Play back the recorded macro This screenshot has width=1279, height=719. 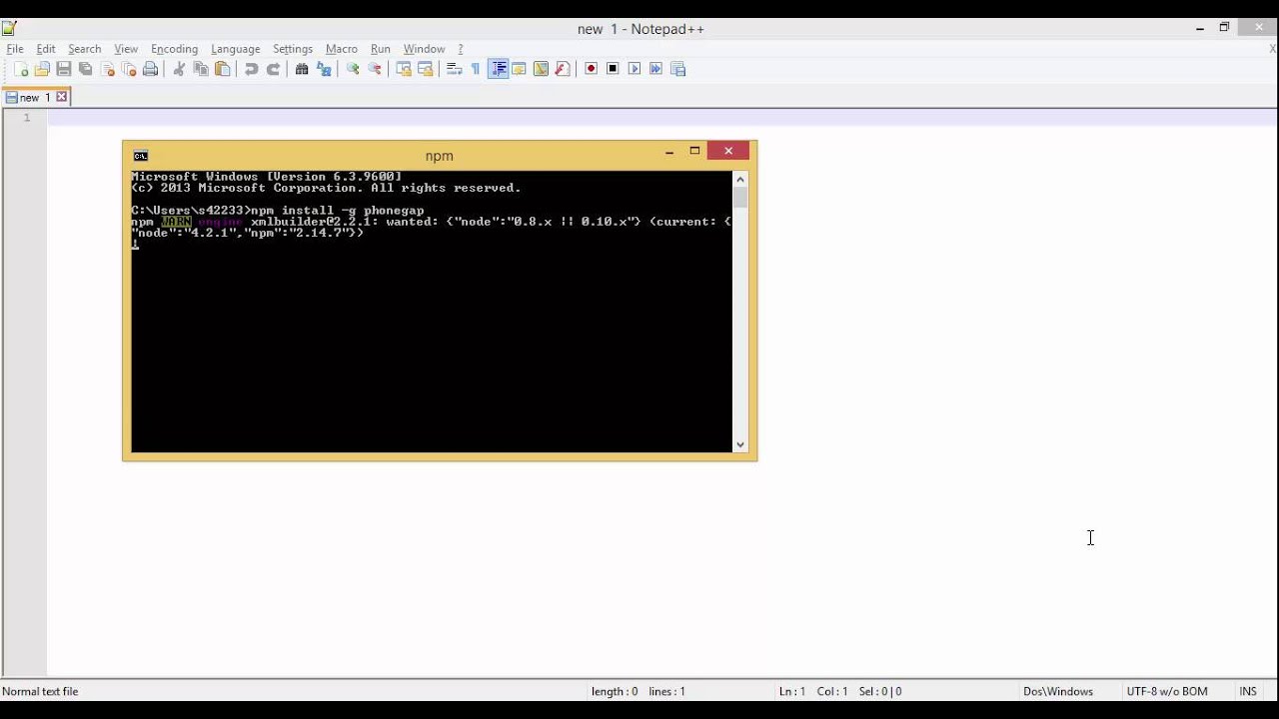point(635,69)
